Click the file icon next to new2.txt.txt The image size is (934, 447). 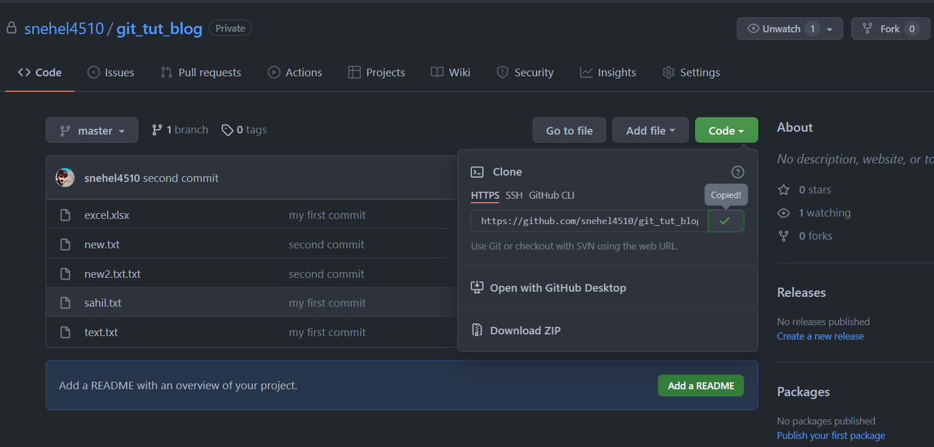(x=65, y=274)
